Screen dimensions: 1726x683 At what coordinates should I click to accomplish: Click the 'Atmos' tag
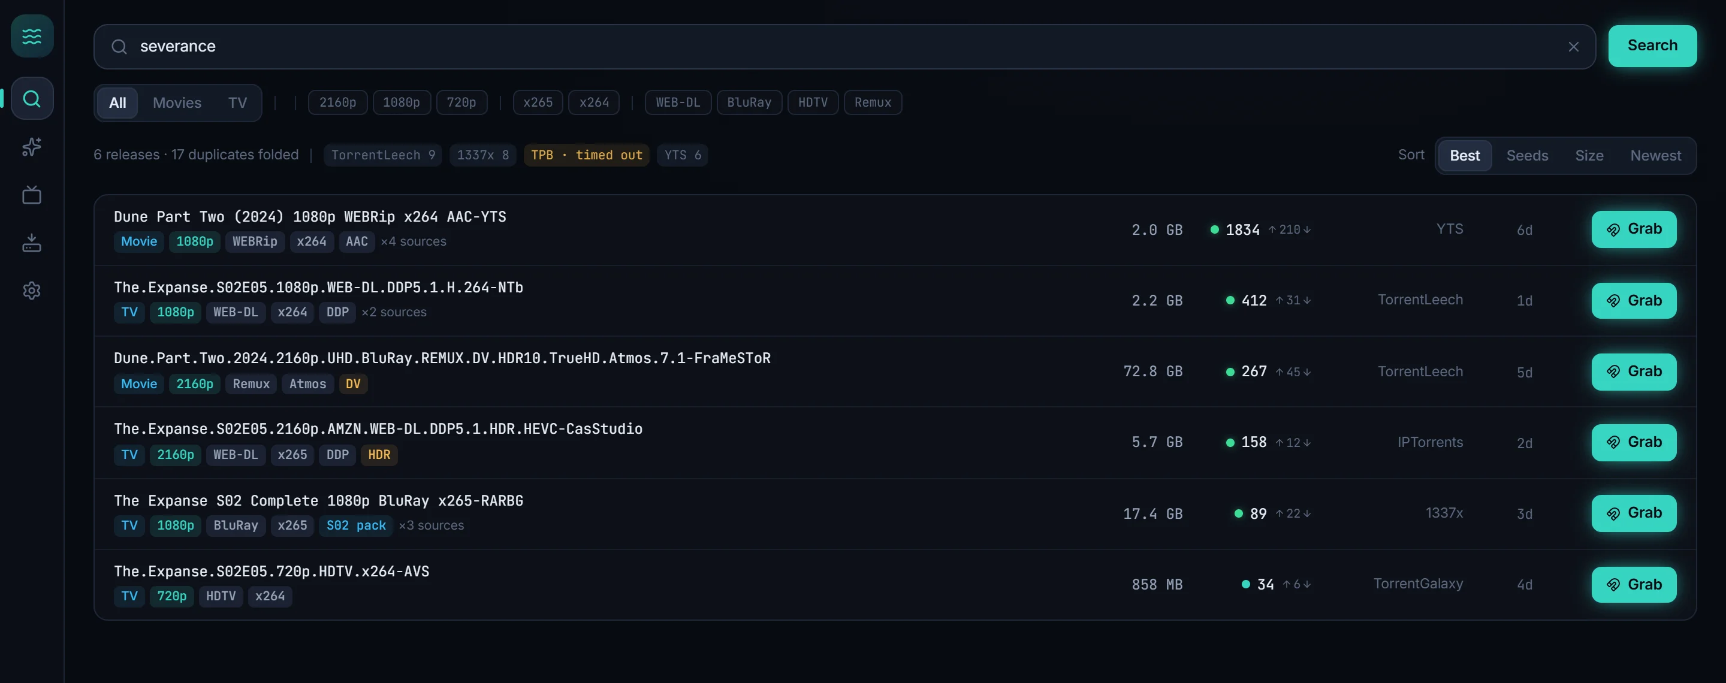pyautogui.click(x=307, y=385)
